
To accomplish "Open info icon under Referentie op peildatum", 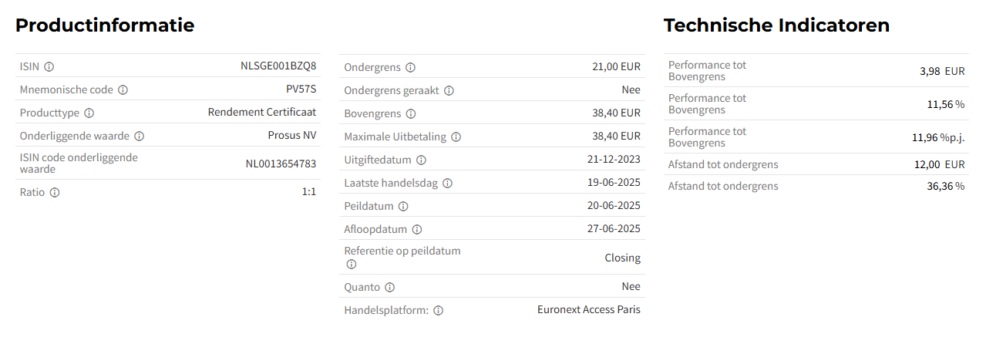I will 352,264.
